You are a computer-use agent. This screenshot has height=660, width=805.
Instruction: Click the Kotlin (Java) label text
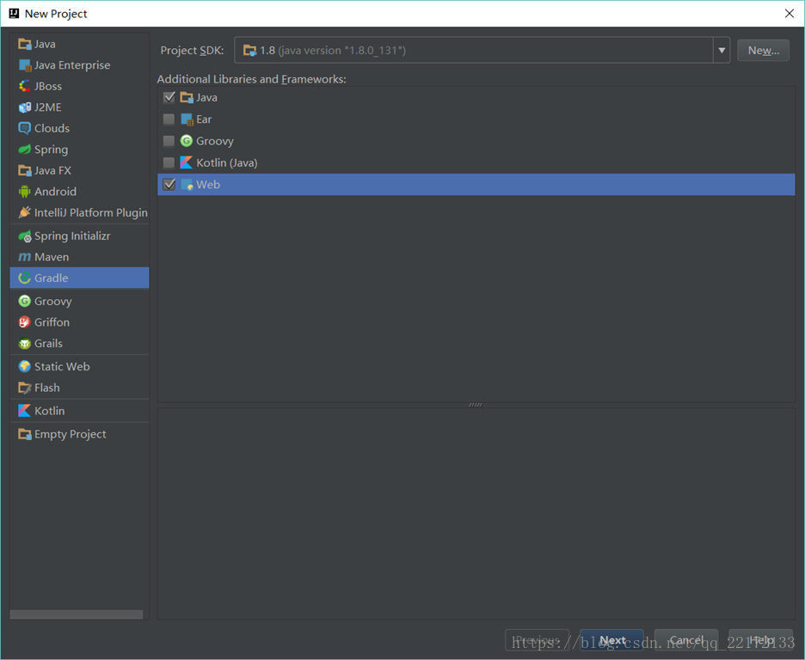[x=227, y=162]
